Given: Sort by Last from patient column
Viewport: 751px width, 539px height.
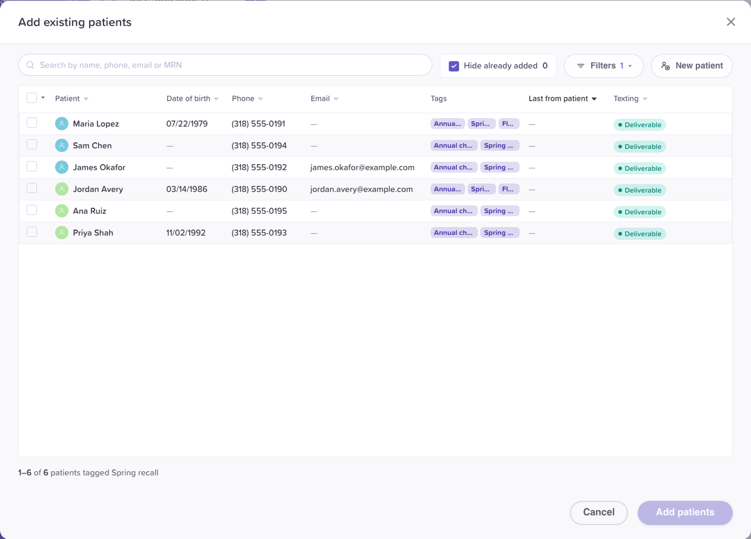Looking at the screenshot, I should coord(563,99).
